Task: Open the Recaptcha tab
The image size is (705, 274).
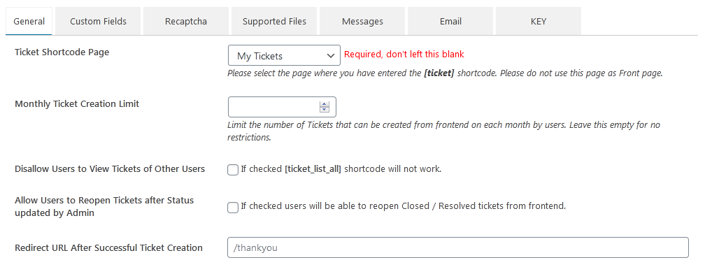Action: (186, 21)
